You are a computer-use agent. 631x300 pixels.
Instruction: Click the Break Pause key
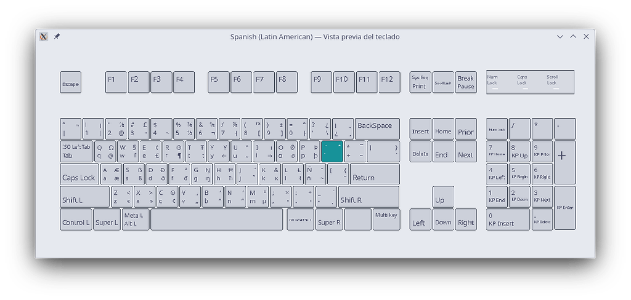tap(466, 82)
